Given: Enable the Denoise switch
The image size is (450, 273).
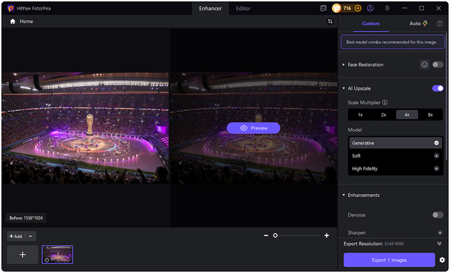Looking at the screenshot, I should click(438, 215).
